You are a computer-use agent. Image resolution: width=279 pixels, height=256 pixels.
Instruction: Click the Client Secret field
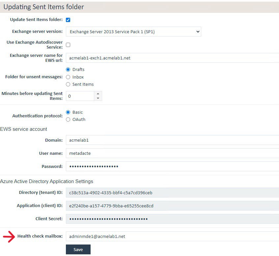171,219
